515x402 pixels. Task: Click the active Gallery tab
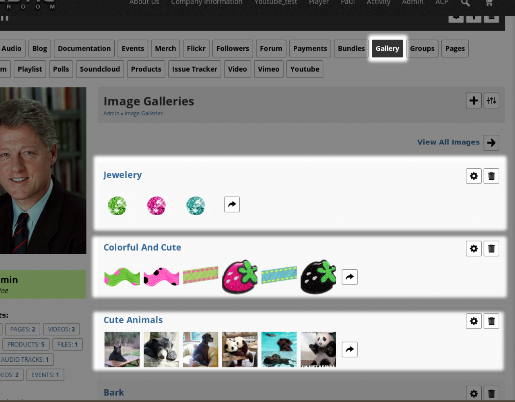(387, 49)
